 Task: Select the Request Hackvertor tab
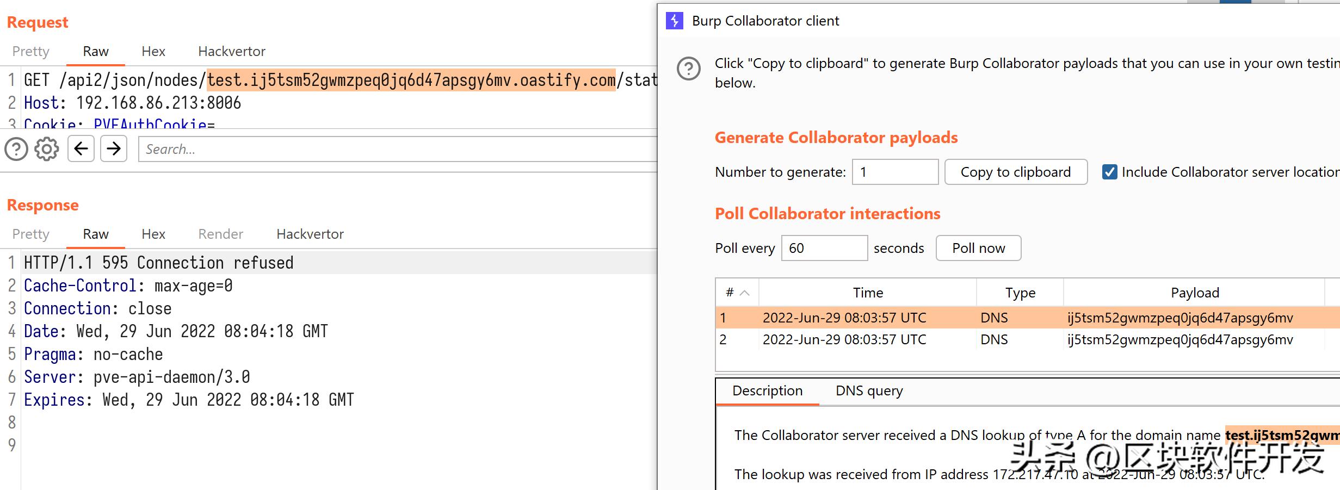point(232,52)
